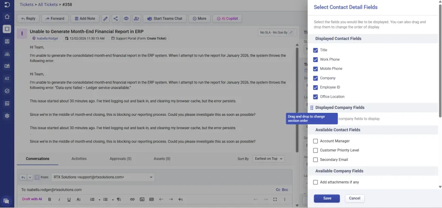Open Home from the left sidebar
This screenshot has width=442, height=208.
7,17
